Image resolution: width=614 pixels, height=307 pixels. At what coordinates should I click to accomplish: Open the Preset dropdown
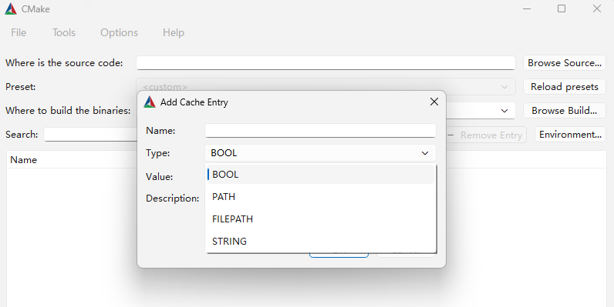[326, 87]
